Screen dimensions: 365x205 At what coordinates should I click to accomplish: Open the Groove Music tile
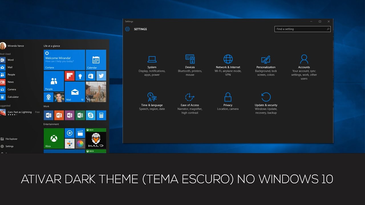70,133
